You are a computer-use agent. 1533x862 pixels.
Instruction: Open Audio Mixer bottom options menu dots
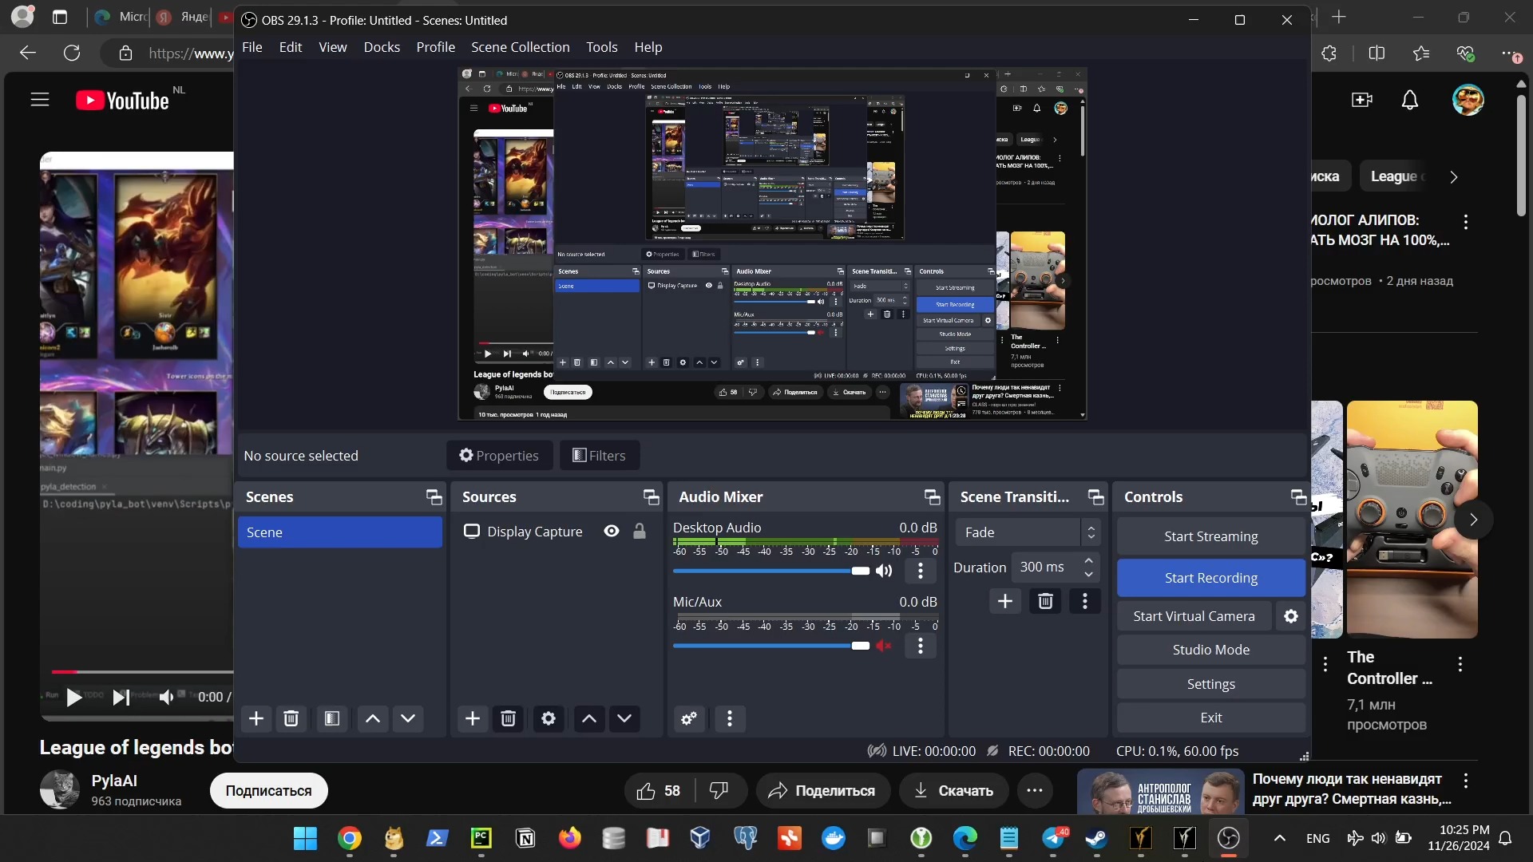[730, 718]
